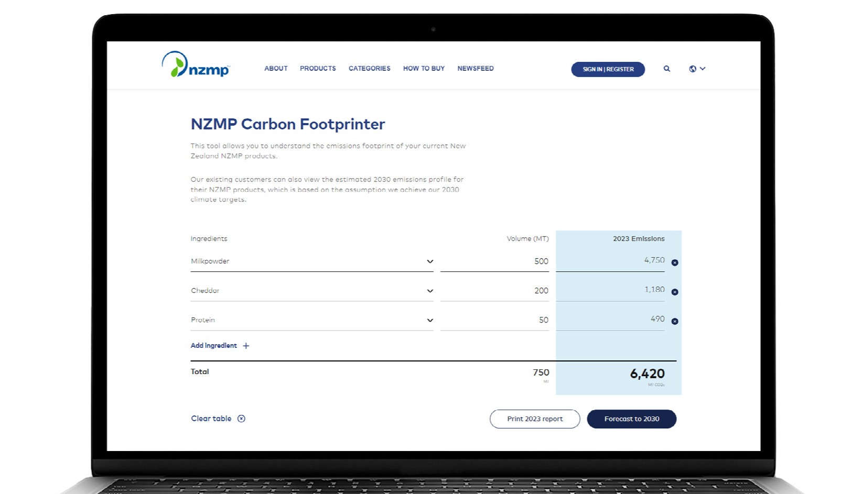Click the Total row label
Viewport: 841px width, 494px height.
tap(200, 372)
